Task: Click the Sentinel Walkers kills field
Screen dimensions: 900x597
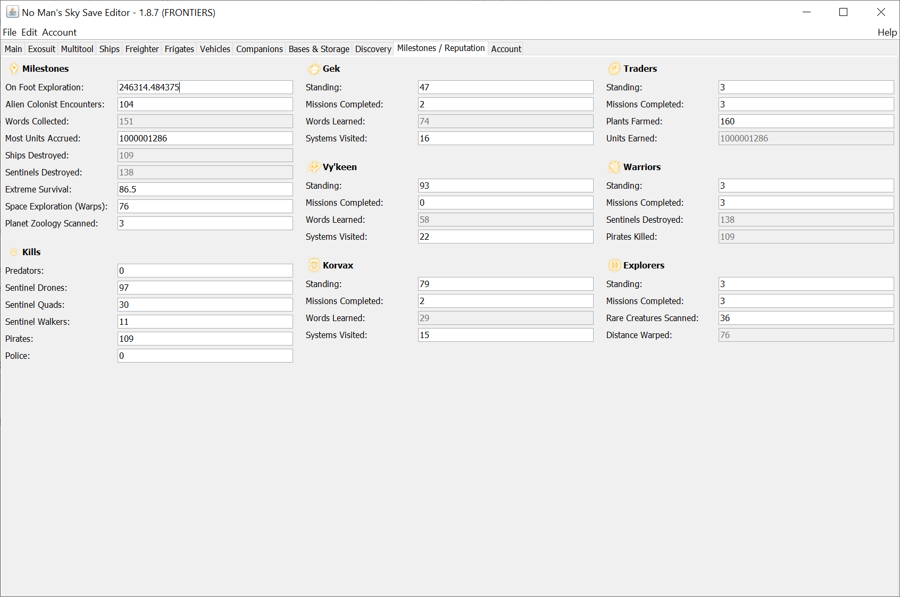Action: point(205,322)
